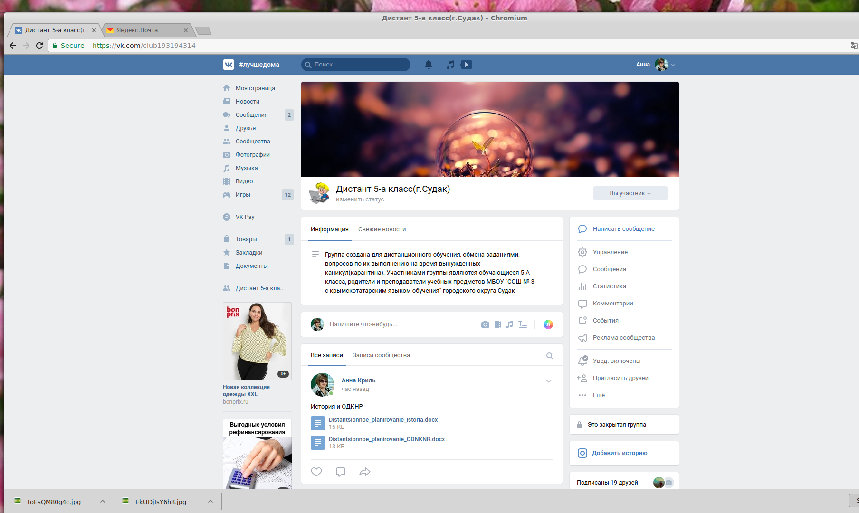The width and height of the screenshot is (859, 513).
Task: Click the comment icon under post
Action: (x=341, y=472)
